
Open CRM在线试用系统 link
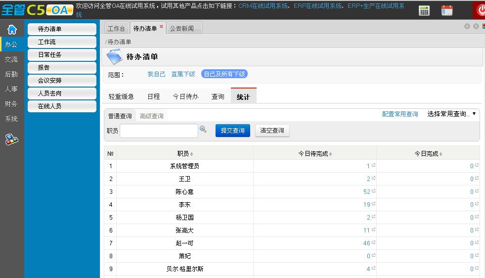(x=263, y=6)
